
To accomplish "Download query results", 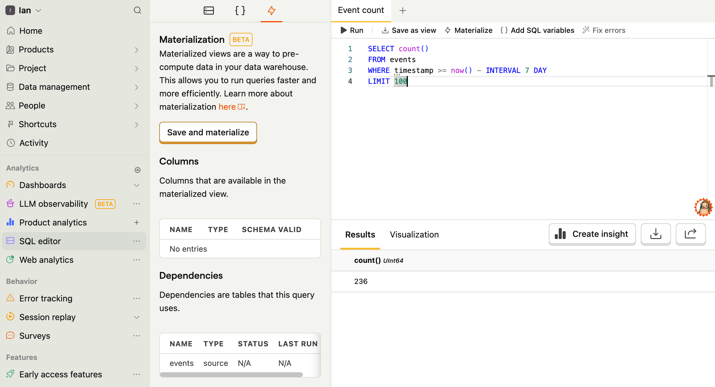I will 656,234.
